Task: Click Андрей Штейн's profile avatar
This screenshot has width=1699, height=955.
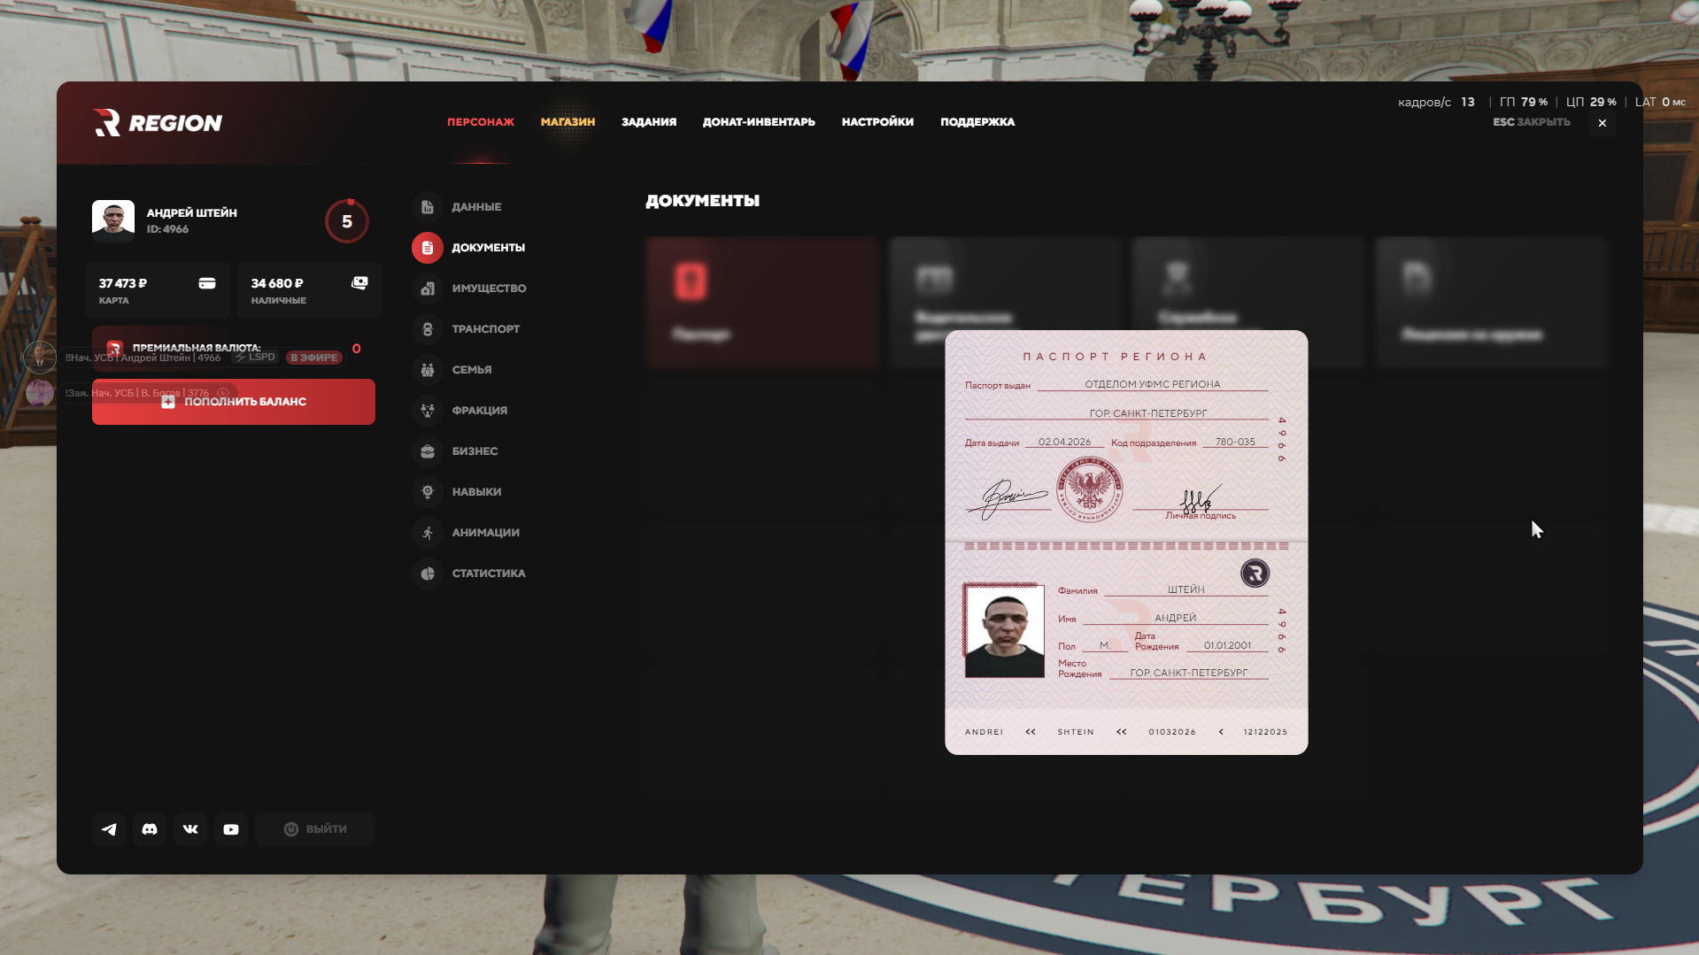Action: click(113, 220)
